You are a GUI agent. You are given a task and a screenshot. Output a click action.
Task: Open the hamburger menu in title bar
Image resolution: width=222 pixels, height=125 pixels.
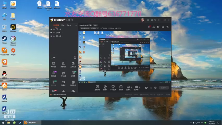[158, 20]
